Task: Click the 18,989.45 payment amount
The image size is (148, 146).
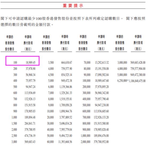Action: pyautogui.click(x=30, y=63)
